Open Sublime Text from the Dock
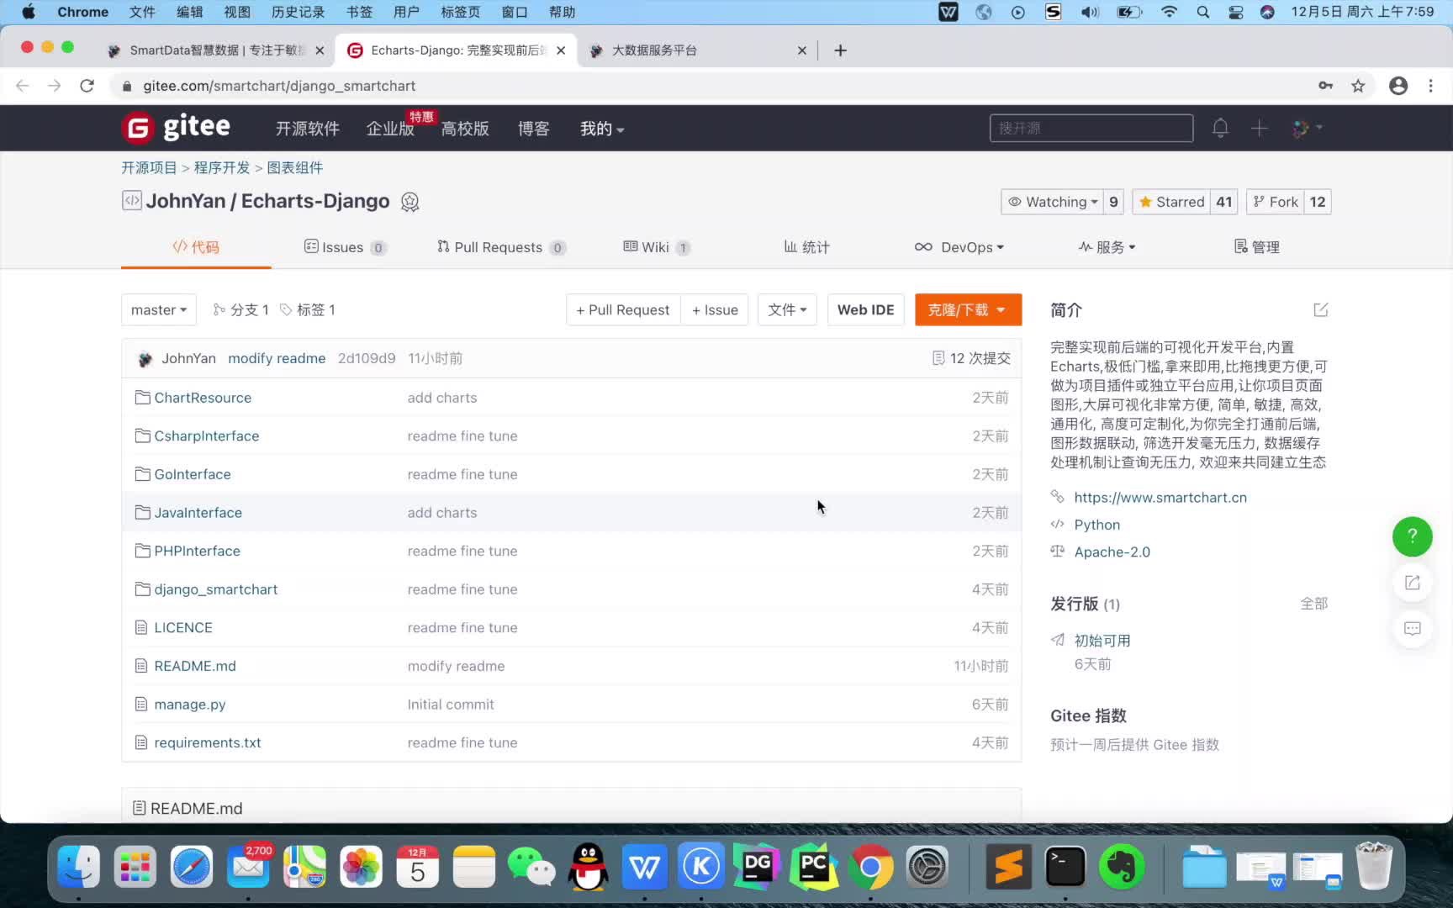 tap(1008, 867)
